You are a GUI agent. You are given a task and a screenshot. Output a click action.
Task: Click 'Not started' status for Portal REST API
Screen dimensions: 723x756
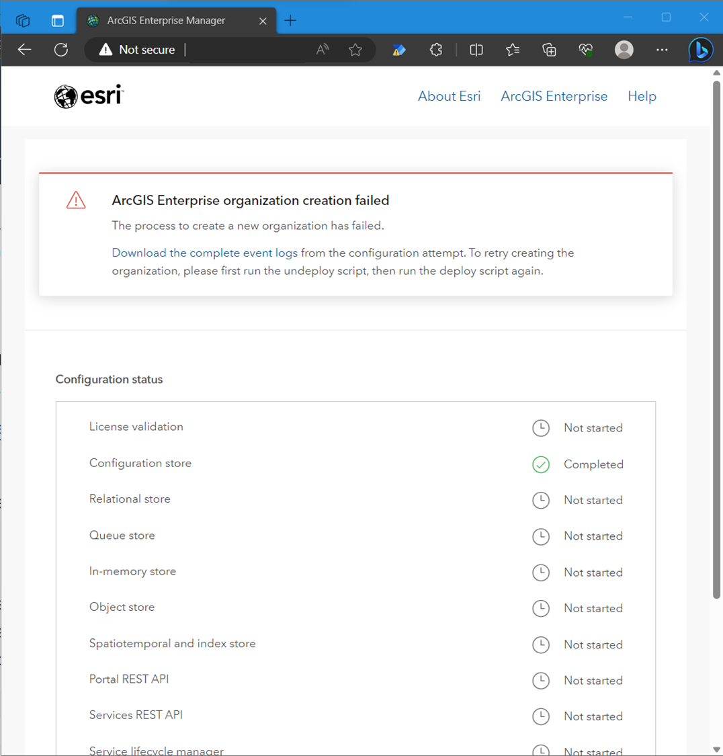[x=593, y=680]
